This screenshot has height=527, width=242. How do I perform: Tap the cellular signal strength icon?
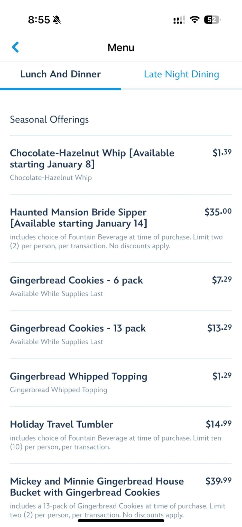coord(179,20)
